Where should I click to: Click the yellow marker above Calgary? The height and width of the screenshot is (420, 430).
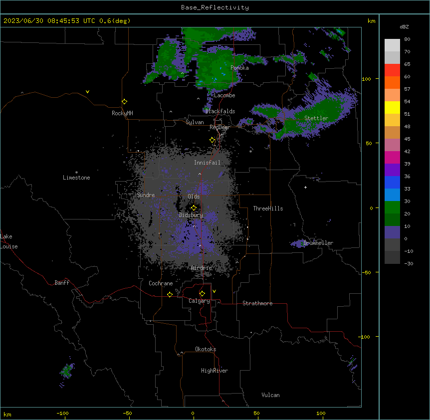pyautogui.click(x=202, y=294)
